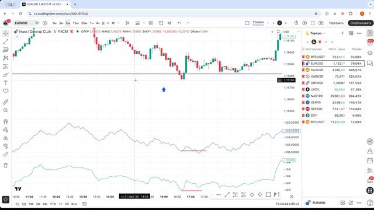The width and height of the screenshot is (374, 210).
Task: Open the favorites star toolbar button
Action: point(6,199)
